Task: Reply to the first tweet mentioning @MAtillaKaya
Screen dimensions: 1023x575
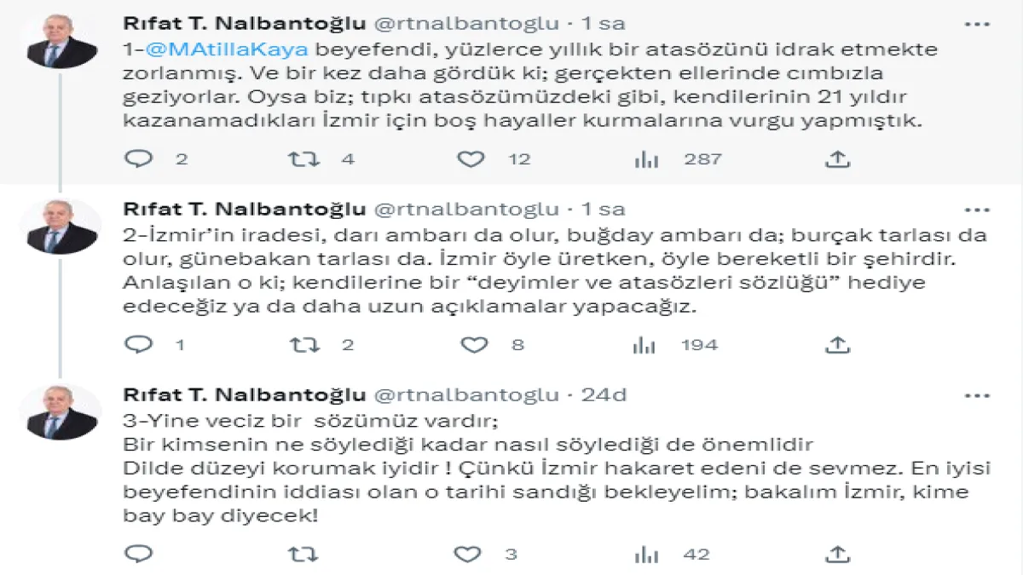Action: (138, 158)
